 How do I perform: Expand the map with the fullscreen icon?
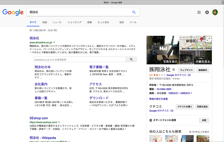208,39
